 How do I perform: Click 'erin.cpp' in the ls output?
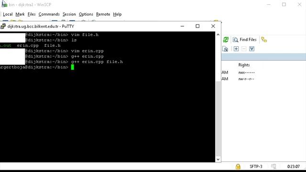click(x=28, y=46)
